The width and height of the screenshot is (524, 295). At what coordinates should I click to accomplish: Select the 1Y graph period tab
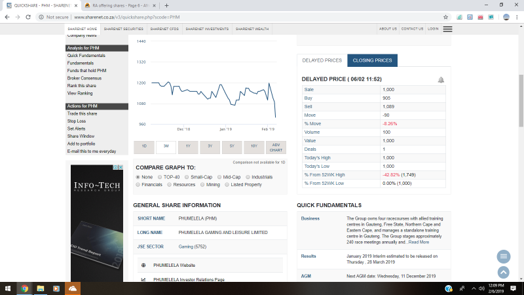tap(188, 147)
